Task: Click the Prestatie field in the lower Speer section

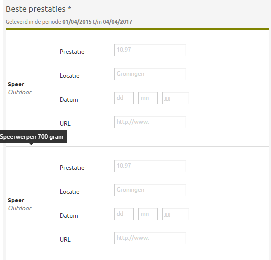Action: coord(150,166)
